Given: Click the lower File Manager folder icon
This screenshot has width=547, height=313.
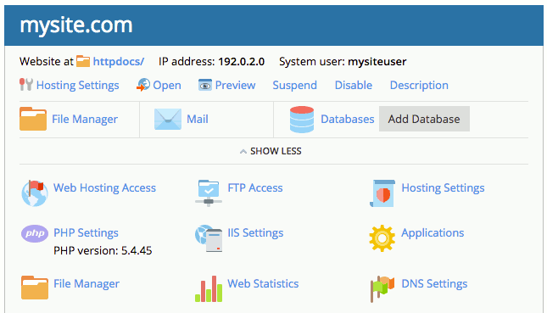Looking at the screenshot, I should click(35, 288).
